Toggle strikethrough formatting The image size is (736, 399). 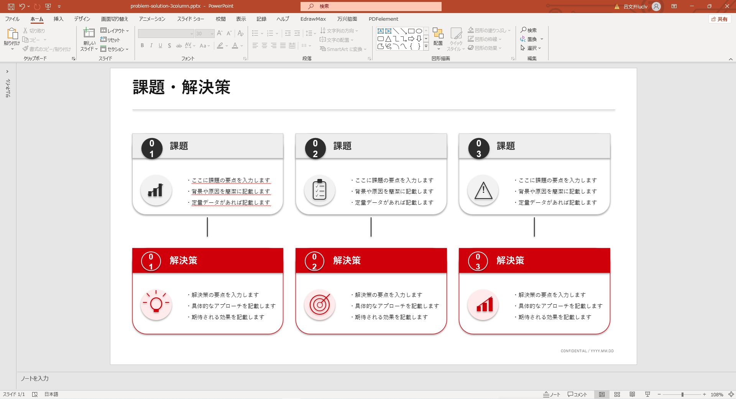pos(179,46)
